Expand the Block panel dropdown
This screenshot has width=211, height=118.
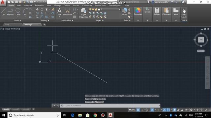[x=127, y=20]
